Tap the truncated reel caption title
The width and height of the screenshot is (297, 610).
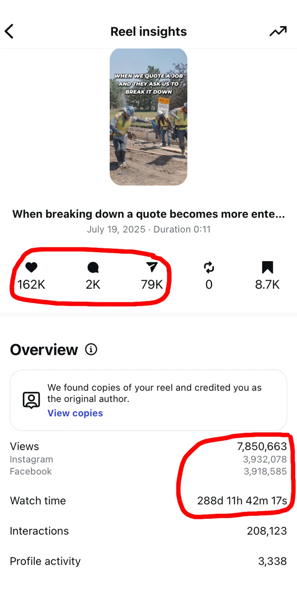[x=148, y=214]
